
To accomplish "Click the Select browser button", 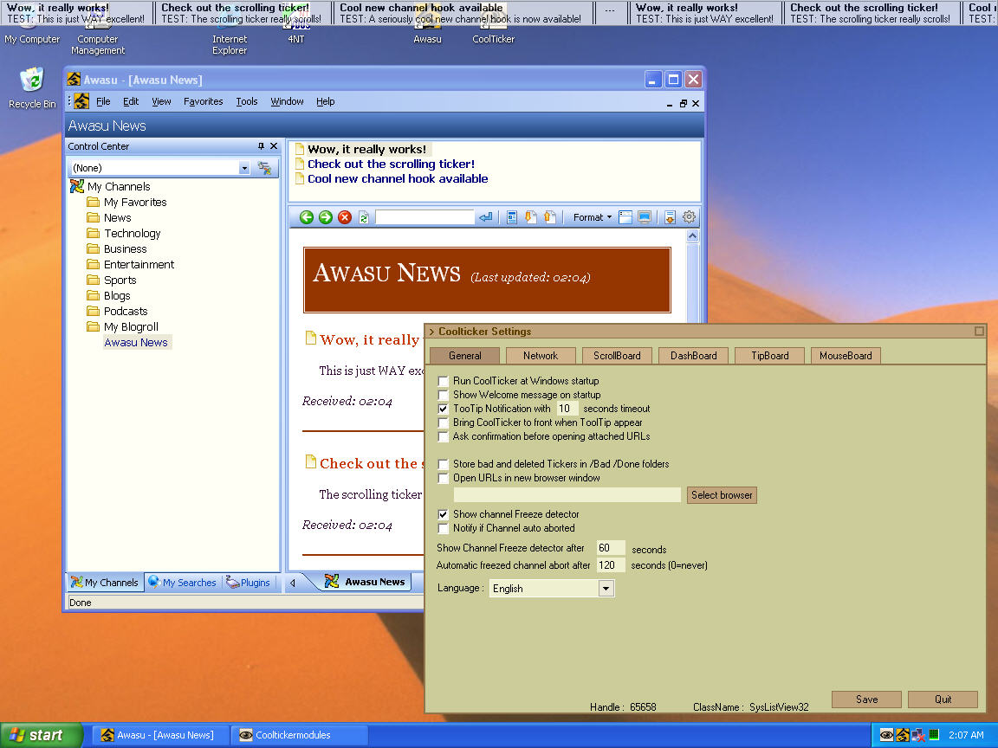I will pyautogui.click(x=722, y=495).
